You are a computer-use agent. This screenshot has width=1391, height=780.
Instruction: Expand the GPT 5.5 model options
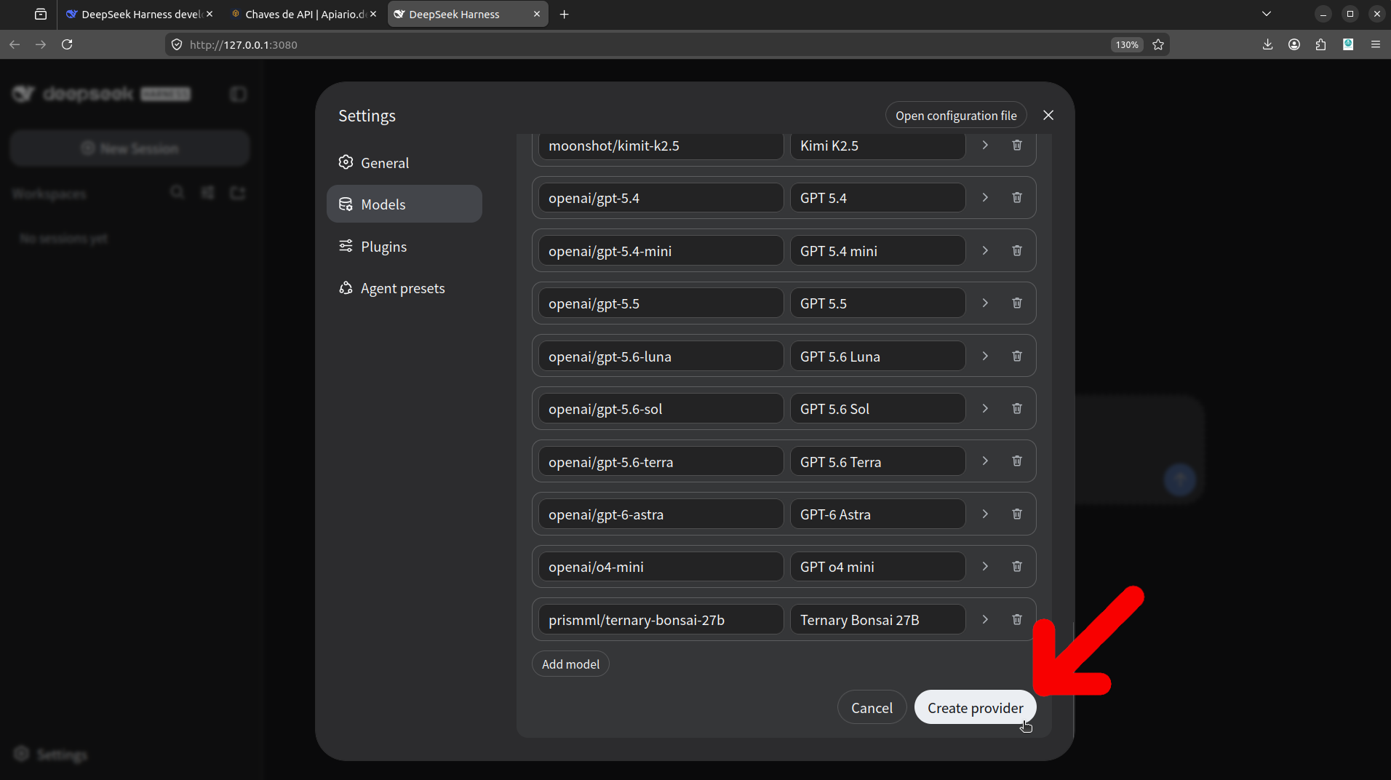pos(985,303)
